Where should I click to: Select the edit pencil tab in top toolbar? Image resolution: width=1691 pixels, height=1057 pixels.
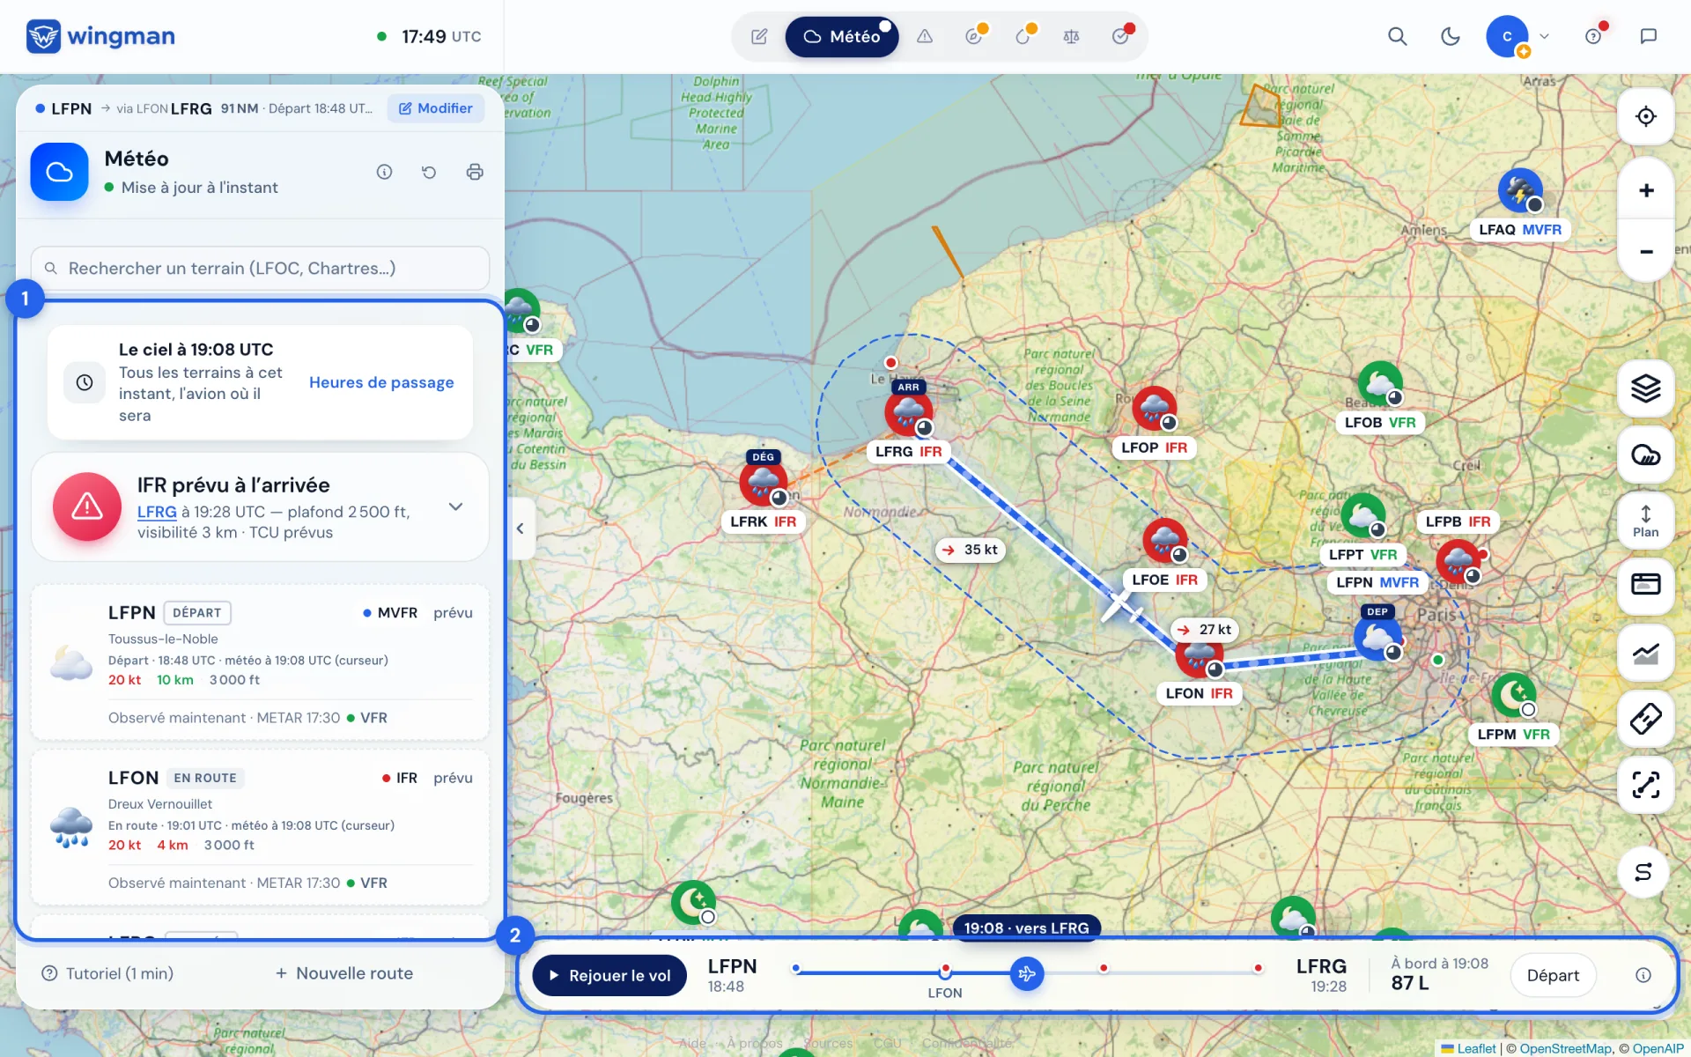759,36
